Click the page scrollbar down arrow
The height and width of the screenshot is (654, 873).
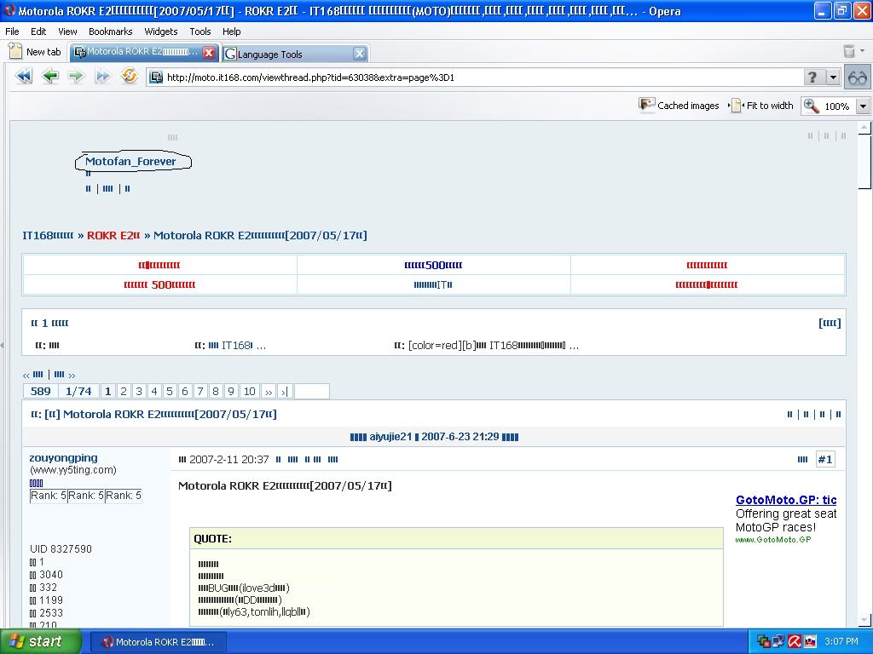[864, 619]
